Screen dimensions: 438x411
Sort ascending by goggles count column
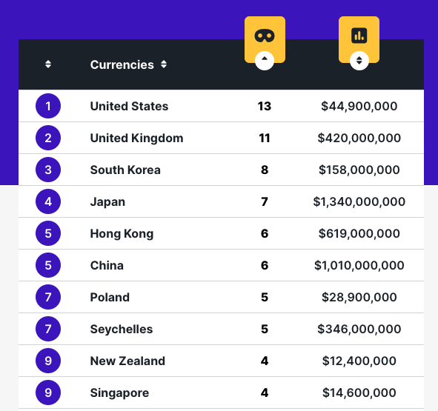pos(265,61)
